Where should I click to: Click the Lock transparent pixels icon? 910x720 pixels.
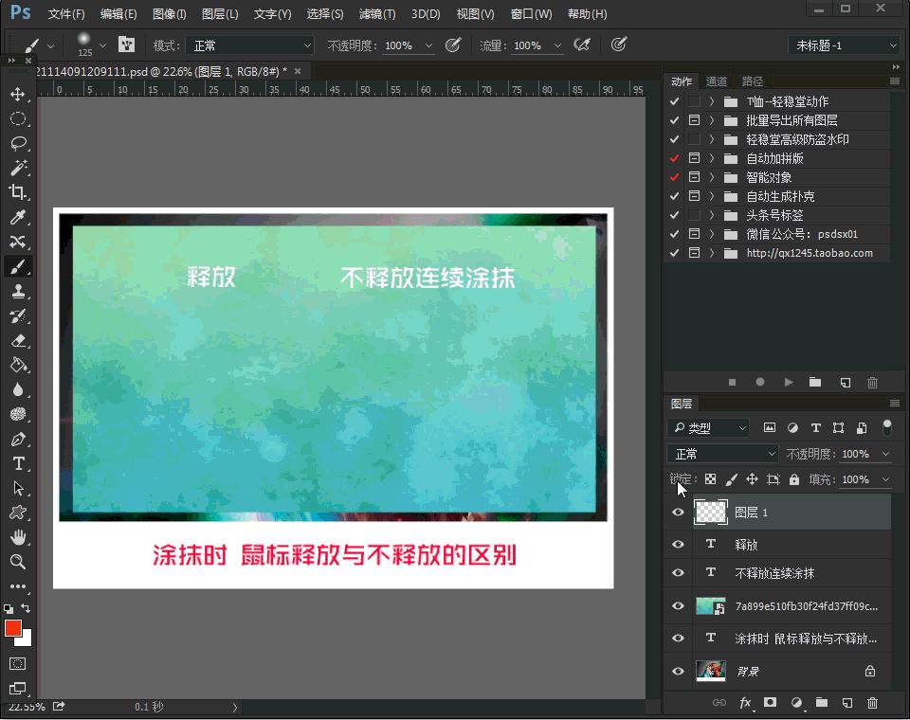coord(709,478)
